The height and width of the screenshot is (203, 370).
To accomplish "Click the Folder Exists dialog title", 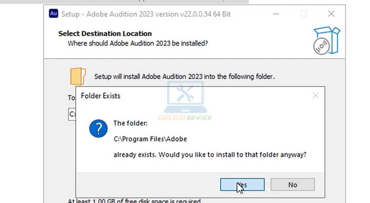I will point(101,96).
